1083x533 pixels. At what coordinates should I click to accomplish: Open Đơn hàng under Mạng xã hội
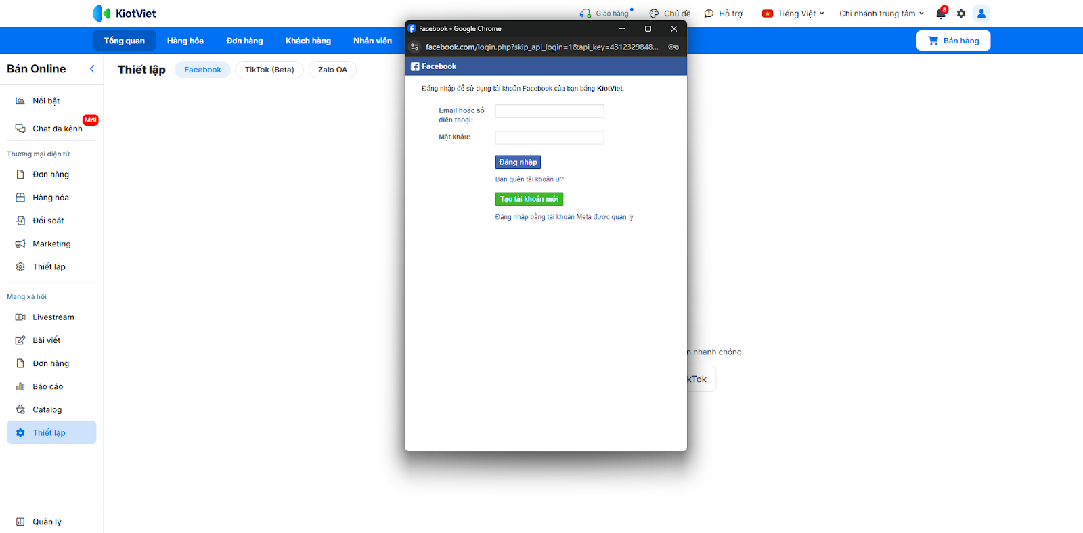pos(51,363)
